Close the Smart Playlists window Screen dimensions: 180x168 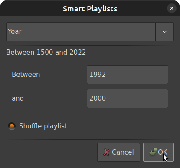pos(172,8)
